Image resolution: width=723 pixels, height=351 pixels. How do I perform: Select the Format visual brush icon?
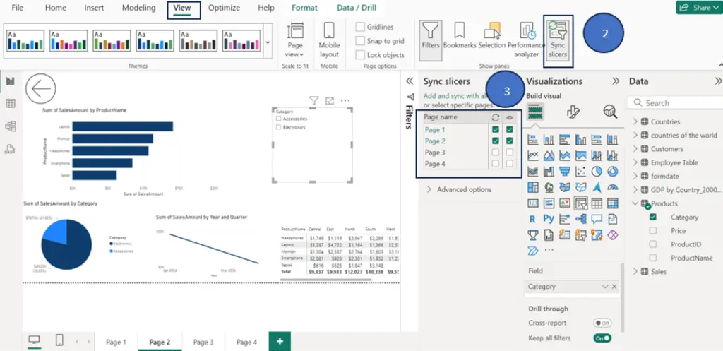[573, 111]
